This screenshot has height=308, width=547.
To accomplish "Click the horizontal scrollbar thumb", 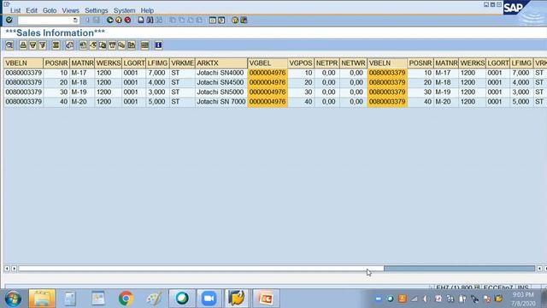I will 201,269.
